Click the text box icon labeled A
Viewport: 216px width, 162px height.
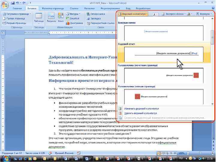[x=154, y=14]
